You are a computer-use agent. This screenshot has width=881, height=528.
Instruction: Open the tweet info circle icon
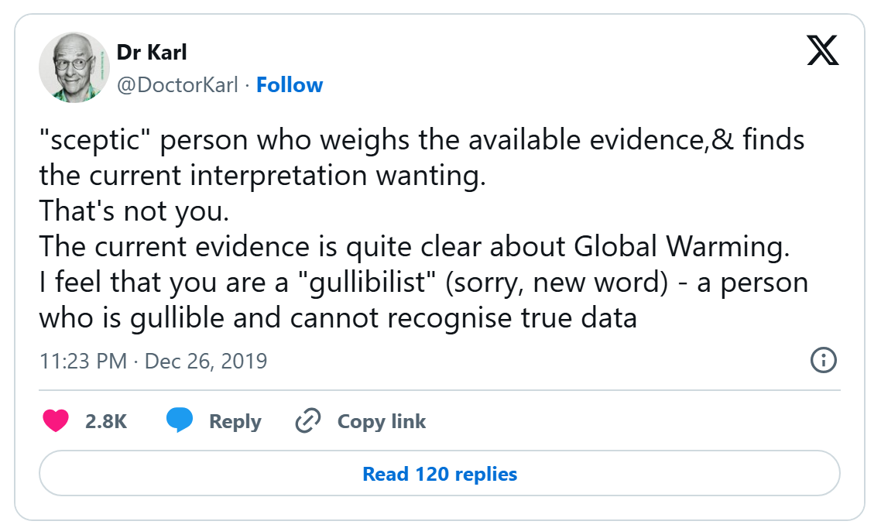coord(822,360)
